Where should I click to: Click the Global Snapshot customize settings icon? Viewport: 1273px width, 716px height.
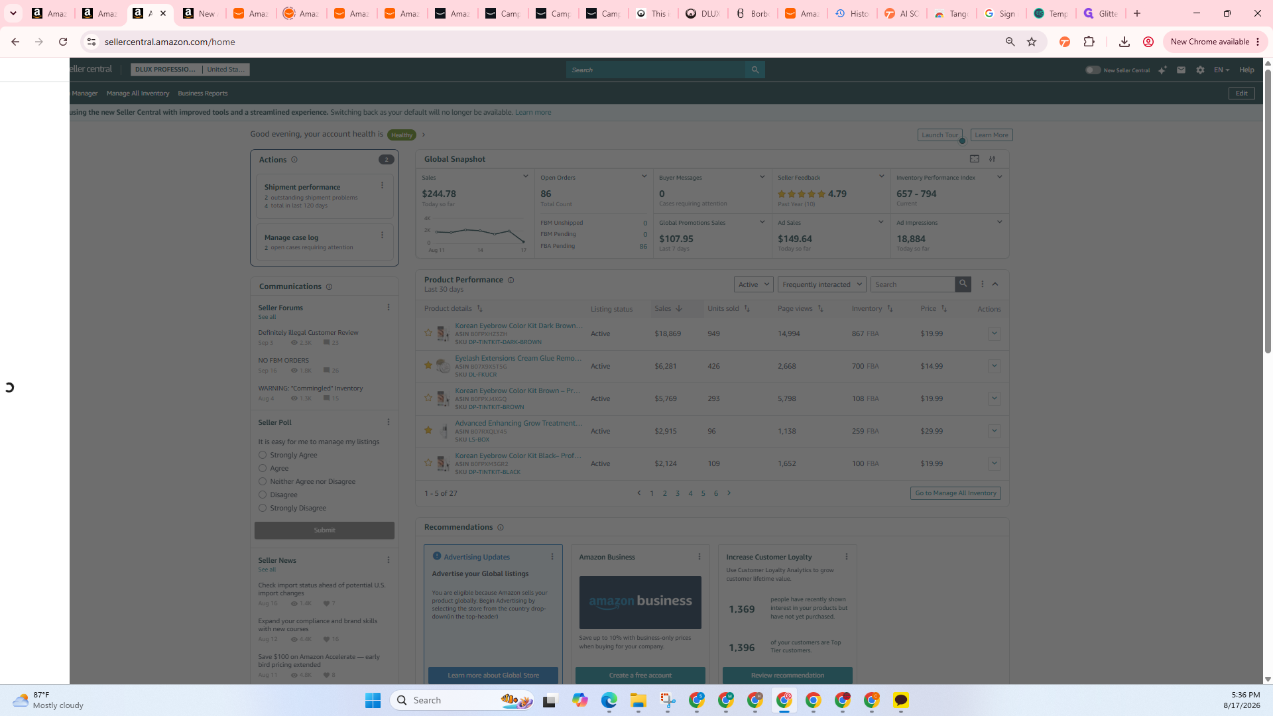[993, 159]
